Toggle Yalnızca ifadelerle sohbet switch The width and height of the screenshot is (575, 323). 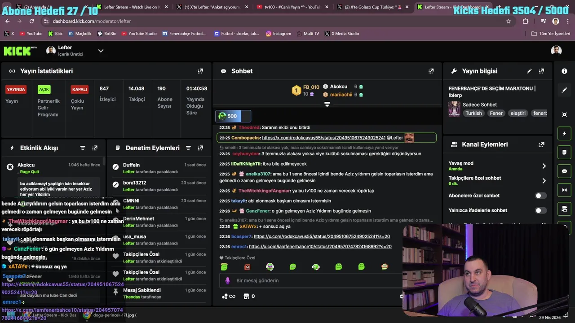(541, 210)
